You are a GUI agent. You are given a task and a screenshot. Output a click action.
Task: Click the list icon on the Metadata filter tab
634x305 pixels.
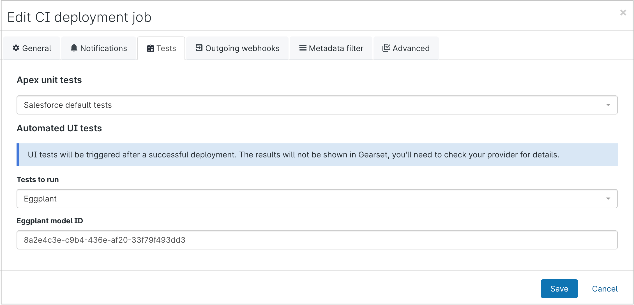click(302, 48)
